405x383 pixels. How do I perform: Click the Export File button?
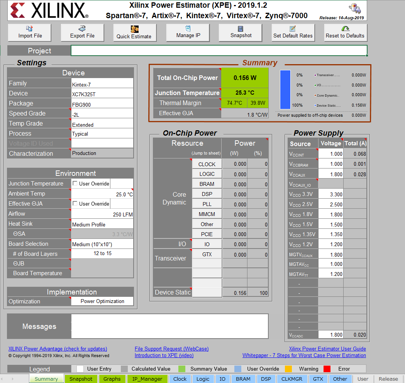coord(82,32)
